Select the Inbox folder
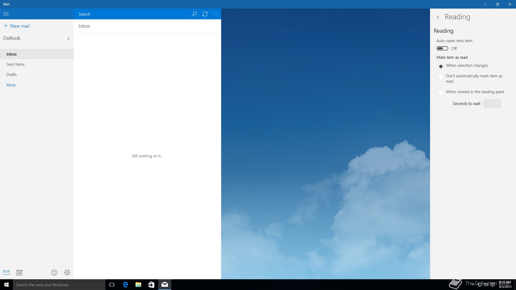The height and width of the screenshot is (290, 516). [x=37, y=54]
